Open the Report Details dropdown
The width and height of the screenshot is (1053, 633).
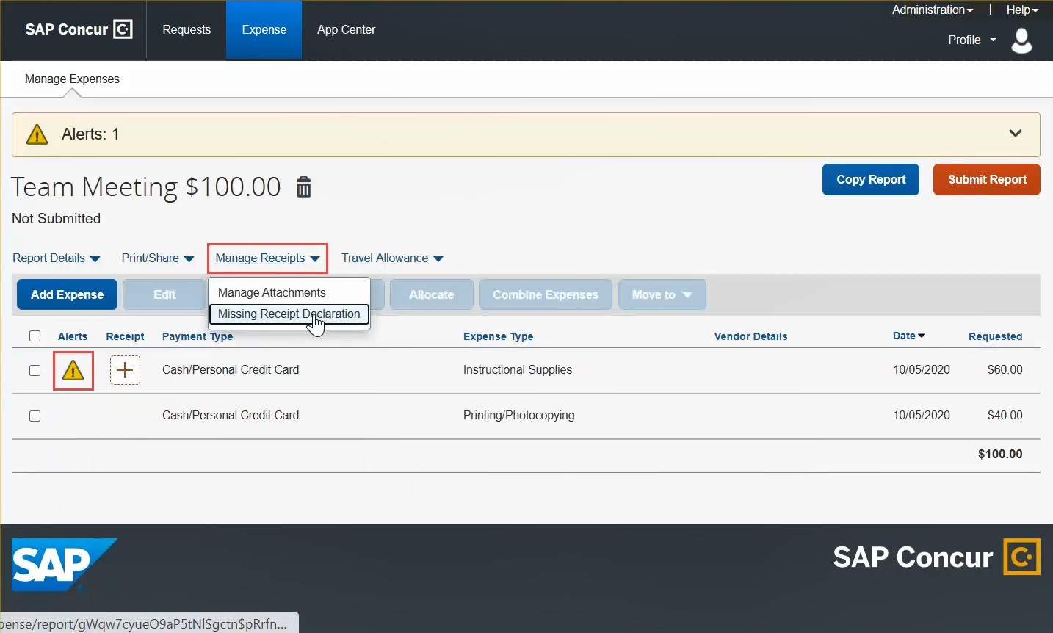[x=57, y=258]
